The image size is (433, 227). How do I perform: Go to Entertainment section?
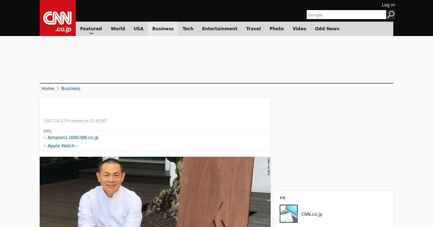[x=220, y=29]
